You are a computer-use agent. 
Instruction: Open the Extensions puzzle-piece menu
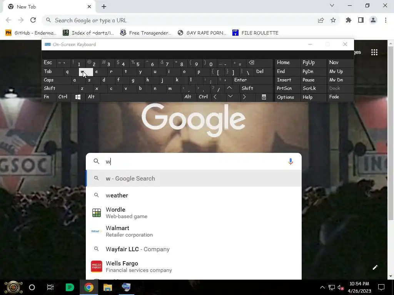pyautogui.click(x=349, y=20)
